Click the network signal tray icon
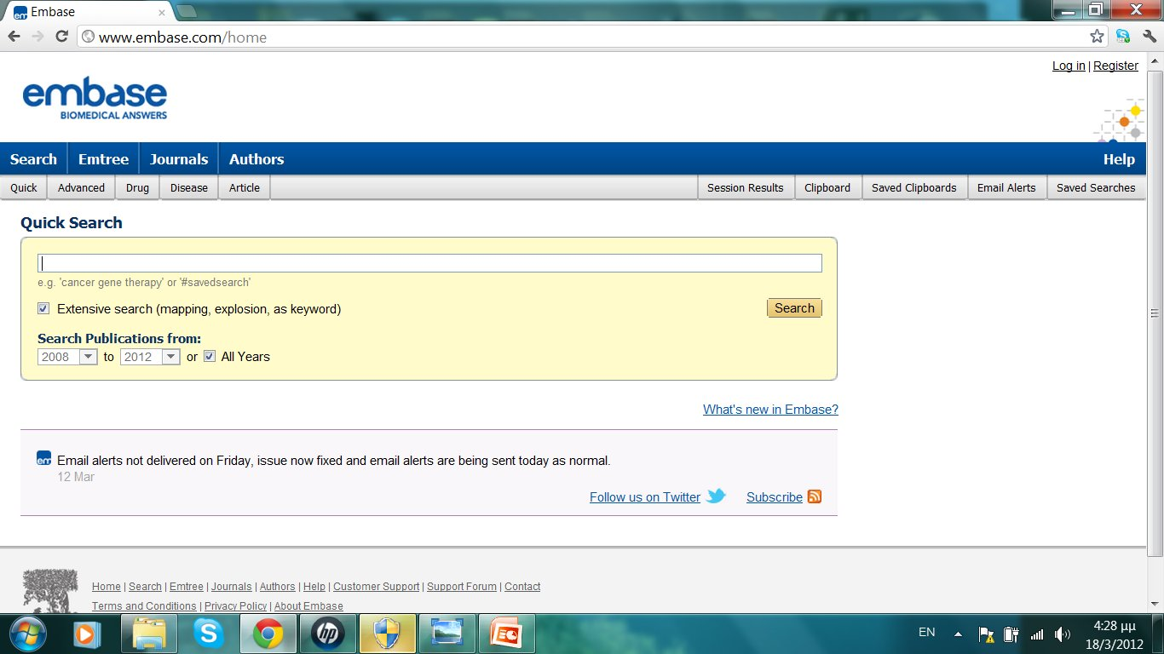1164x654 pixels. click(x=1037, y=634)
